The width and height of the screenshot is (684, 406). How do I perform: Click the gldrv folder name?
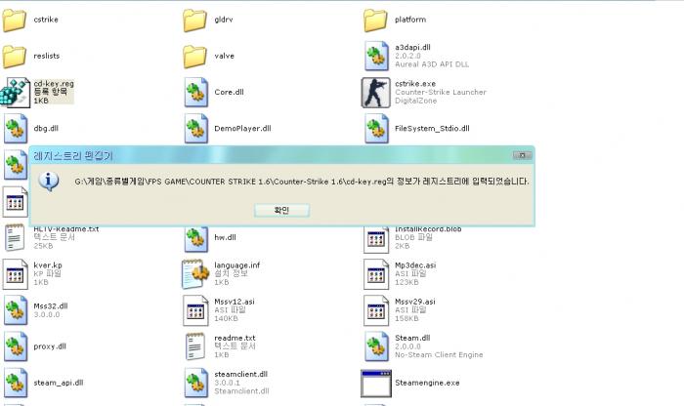tap(224, 20)
